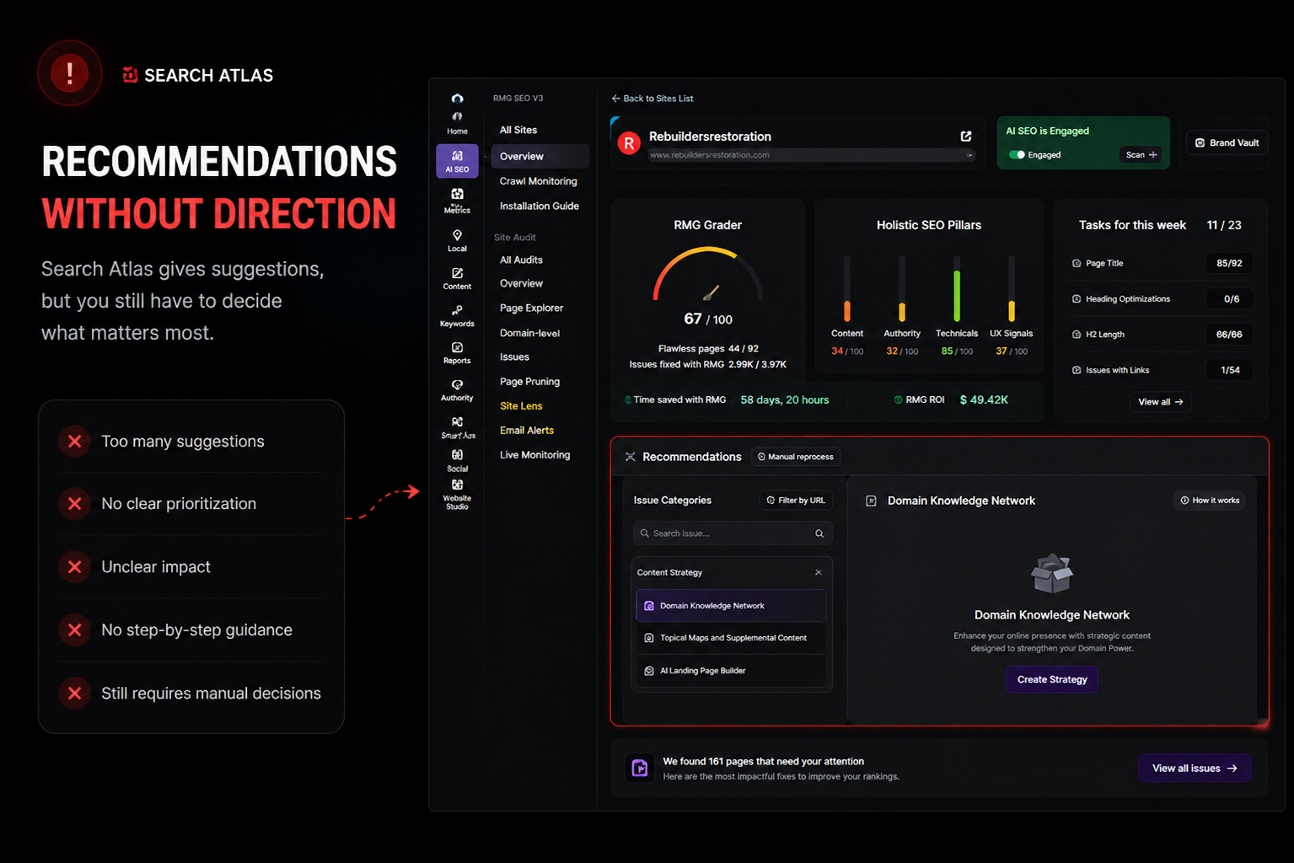Select Overview under RMG SEO V3
Viewport: 1294px width, 863px height.
[540, 156]
